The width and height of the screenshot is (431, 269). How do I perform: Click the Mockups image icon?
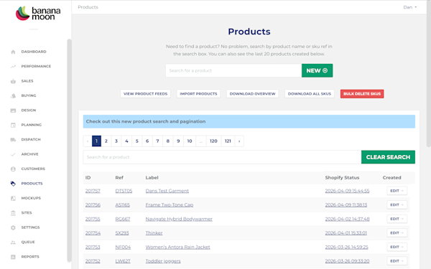point(13,198)
